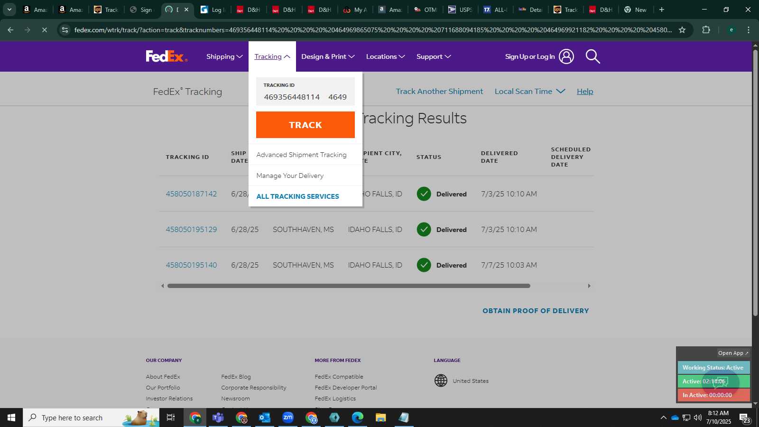Open Newsroom footer link

coord(235,399)
